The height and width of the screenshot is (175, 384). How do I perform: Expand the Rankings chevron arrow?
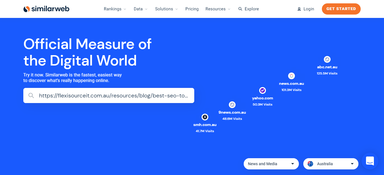pos(125,9)
